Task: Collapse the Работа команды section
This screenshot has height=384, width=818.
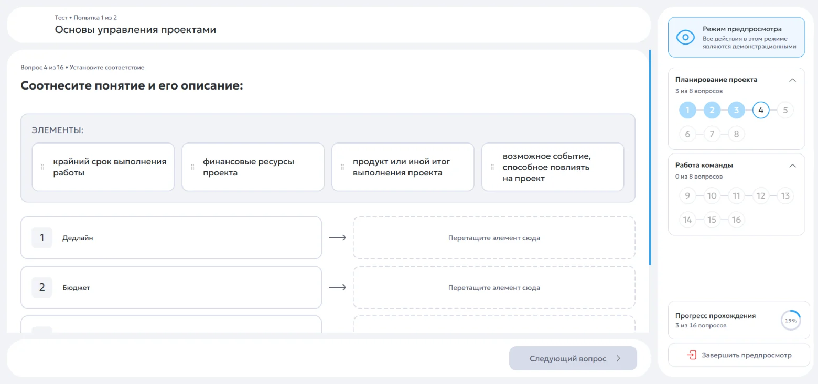Action: click(x=792, y=166)
